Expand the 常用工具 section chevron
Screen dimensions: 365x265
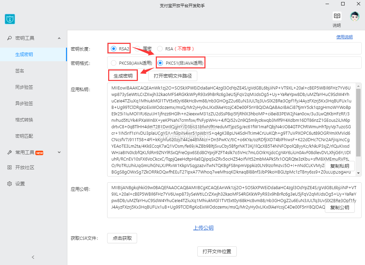tap(59, 152)
